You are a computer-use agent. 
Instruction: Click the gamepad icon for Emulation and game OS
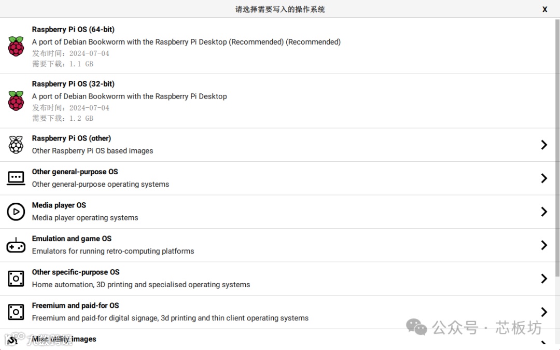point(16,245)
